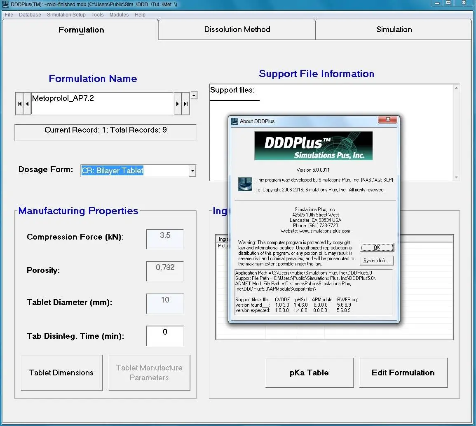Click OK in About DDDPlus dialog
Viewport: 476px width, 426px height.
click(x=377, y=247)
